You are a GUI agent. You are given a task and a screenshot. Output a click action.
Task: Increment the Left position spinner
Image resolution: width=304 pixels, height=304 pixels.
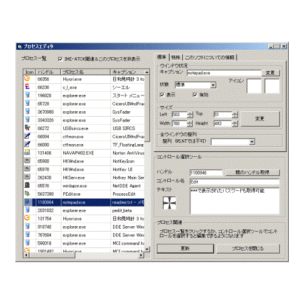click(x=190, y=113)
